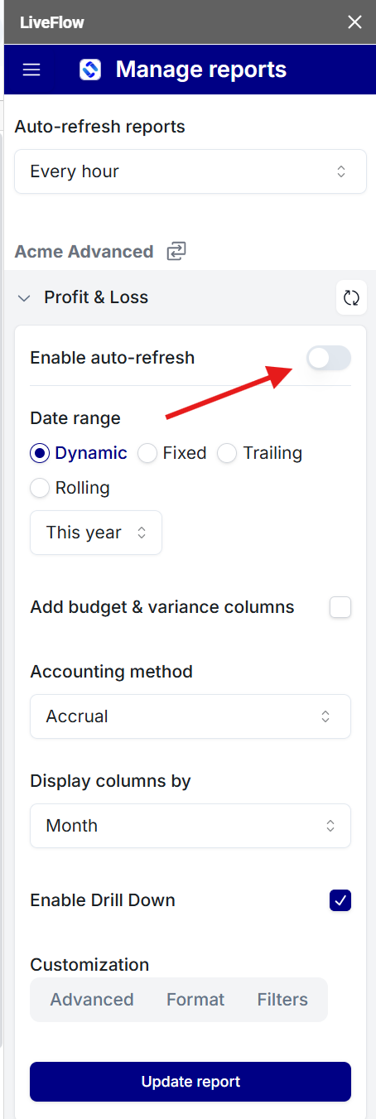Open the This year period dropdown

click(96, 533)
